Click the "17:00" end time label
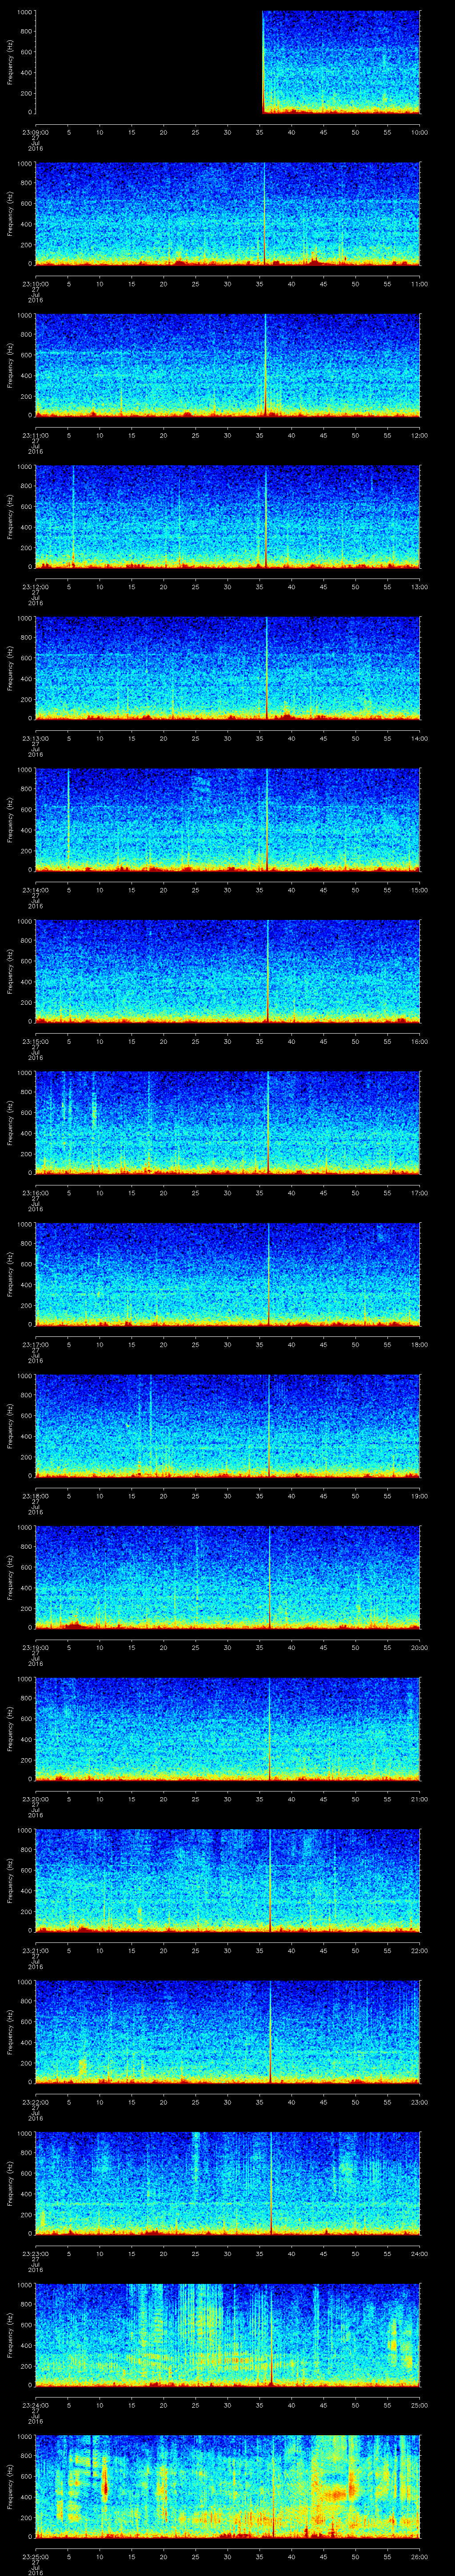The width and height of the screenshot is (455, 2576). tap(419, 1193)
